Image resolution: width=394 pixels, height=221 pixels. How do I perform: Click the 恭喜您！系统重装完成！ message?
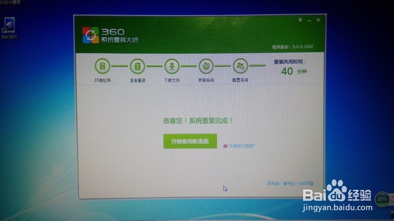coord(198,121)
